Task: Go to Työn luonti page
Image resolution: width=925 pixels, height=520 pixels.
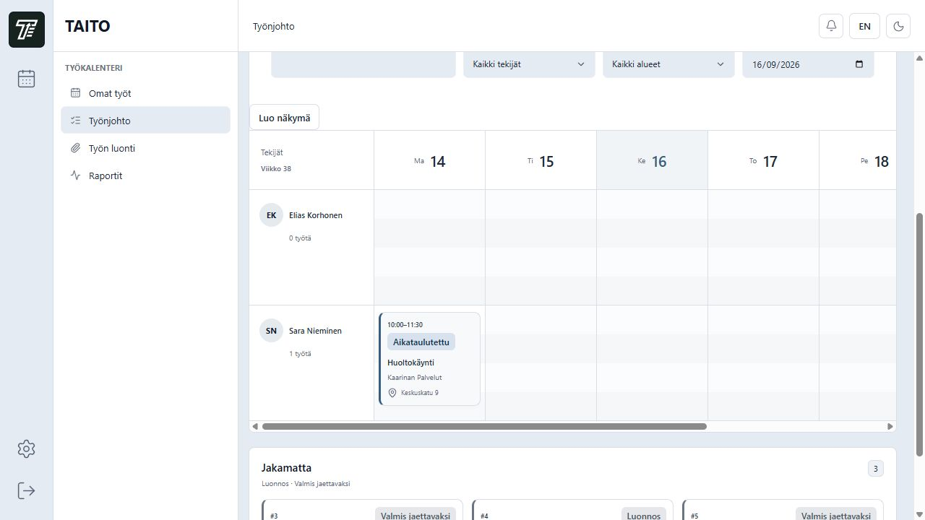Action: (x=145, y=148)
